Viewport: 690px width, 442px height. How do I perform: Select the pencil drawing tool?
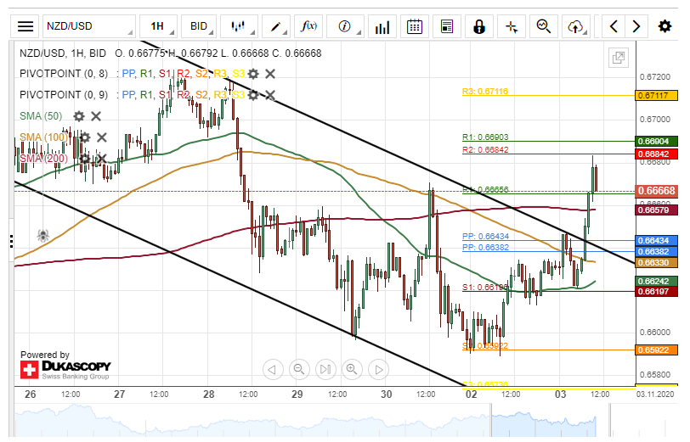[x=276, y=26]
